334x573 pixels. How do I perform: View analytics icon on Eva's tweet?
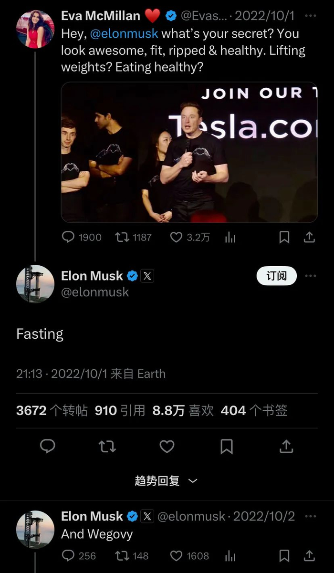(x=230, y=237)
